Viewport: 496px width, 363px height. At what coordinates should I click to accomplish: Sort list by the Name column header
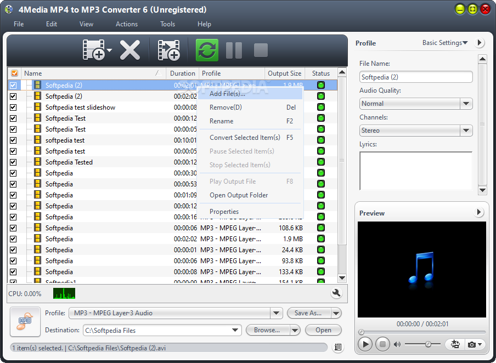(x=93, y=73)
